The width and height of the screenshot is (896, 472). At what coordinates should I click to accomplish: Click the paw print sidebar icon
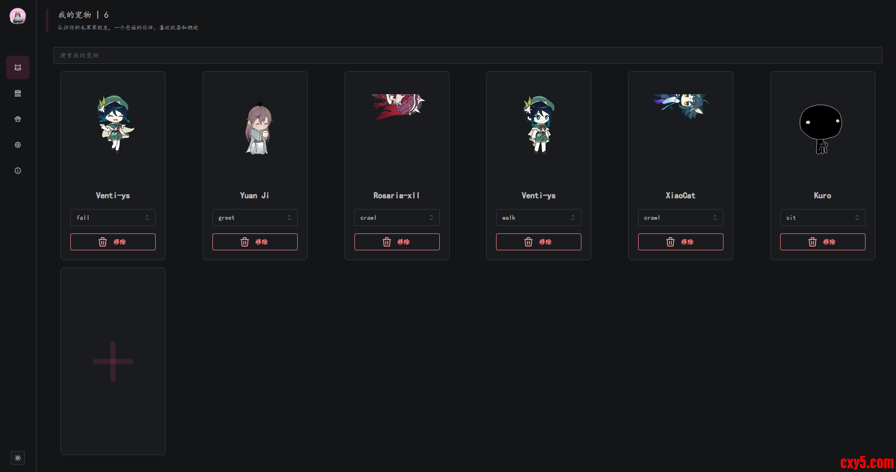tap(18, 119)
